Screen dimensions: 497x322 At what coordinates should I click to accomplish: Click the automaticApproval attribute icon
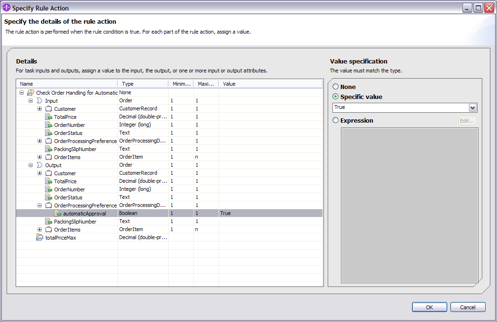[57, 214]
